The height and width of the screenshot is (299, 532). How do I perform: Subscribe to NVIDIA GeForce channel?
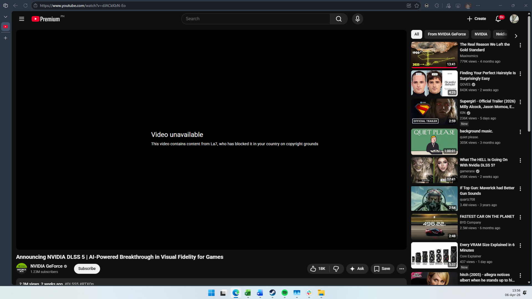[x=87, y=269]
